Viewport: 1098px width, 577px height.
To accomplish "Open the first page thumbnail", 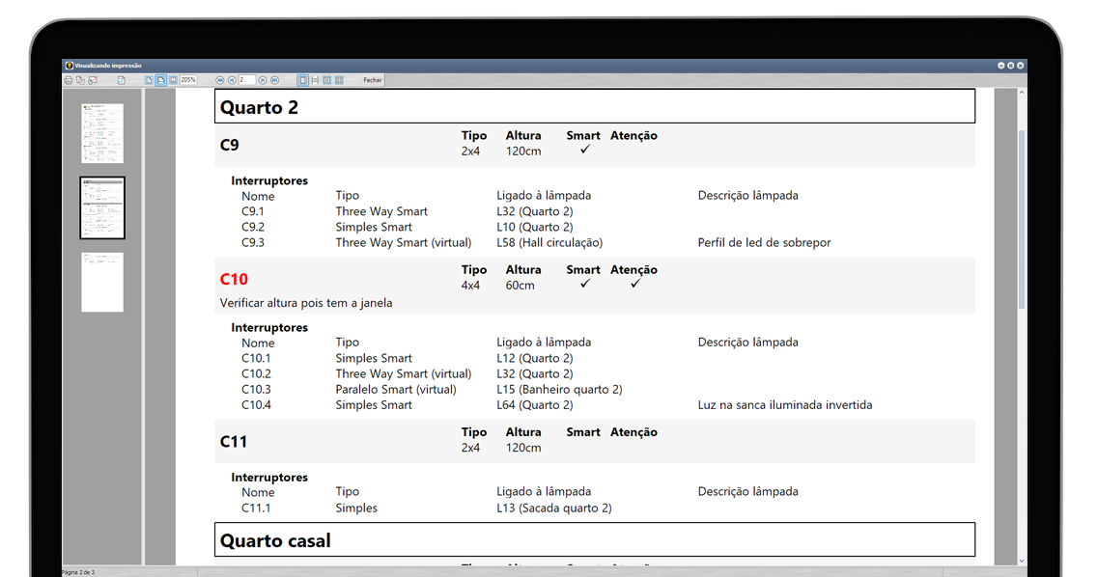I will pyautogui.click(x=102, y=133).
